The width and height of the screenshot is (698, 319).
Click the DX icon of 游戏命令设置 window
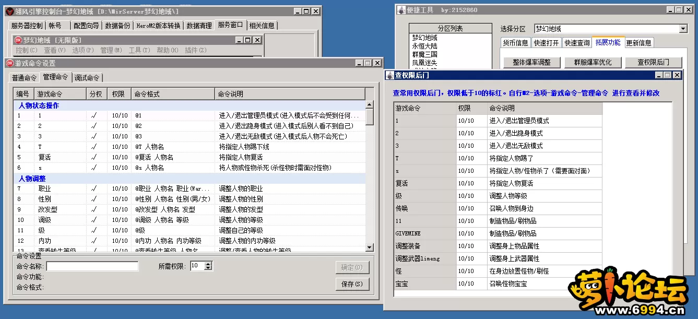coord(9,63)
